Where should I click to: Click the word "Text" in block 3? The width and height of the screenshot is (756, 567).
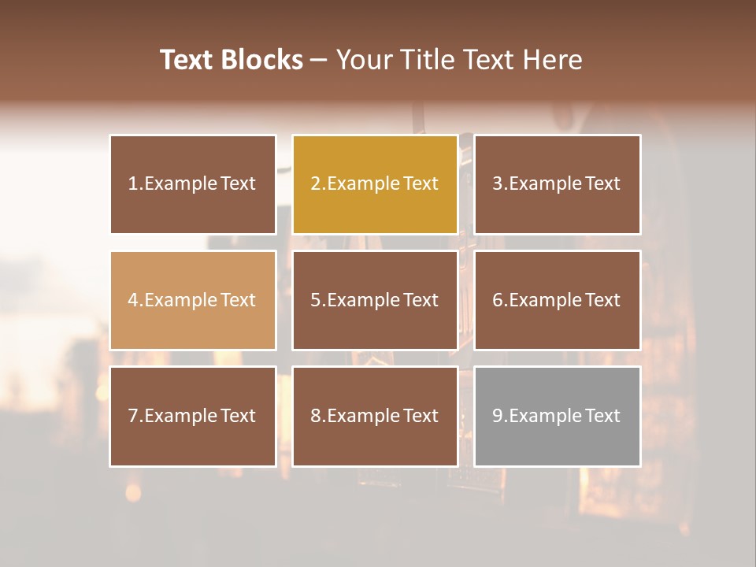point(602,183)
